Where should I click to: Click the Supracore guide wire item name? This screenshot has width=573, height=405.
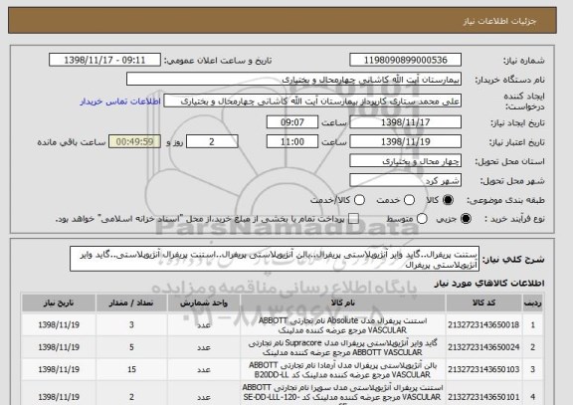[x=342, y=347]
